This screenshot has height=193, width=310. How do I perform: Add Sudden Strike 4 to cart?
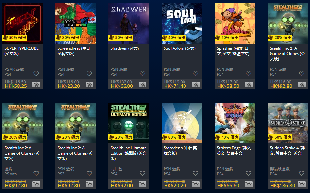click(x=302, y=184)
